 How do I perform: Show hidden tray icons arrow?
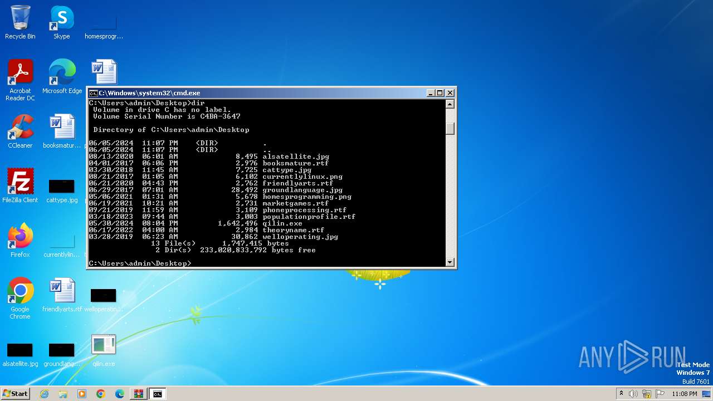point(621,394)
